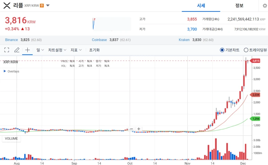268x165 pixels.
Task: Open the 지표 indicators dropdown
Action: 76,50
